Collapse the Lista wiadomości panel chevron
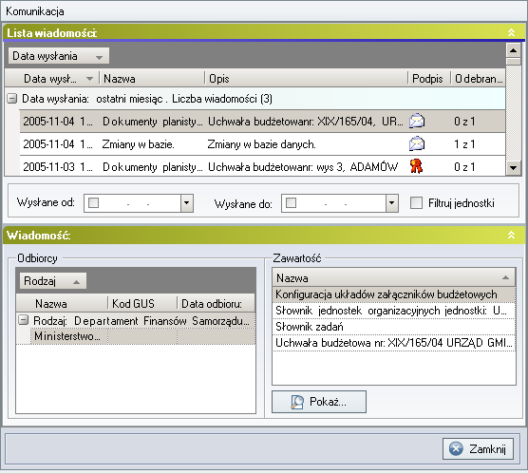This screenshot has width=528, height=474. coord(511,32)
